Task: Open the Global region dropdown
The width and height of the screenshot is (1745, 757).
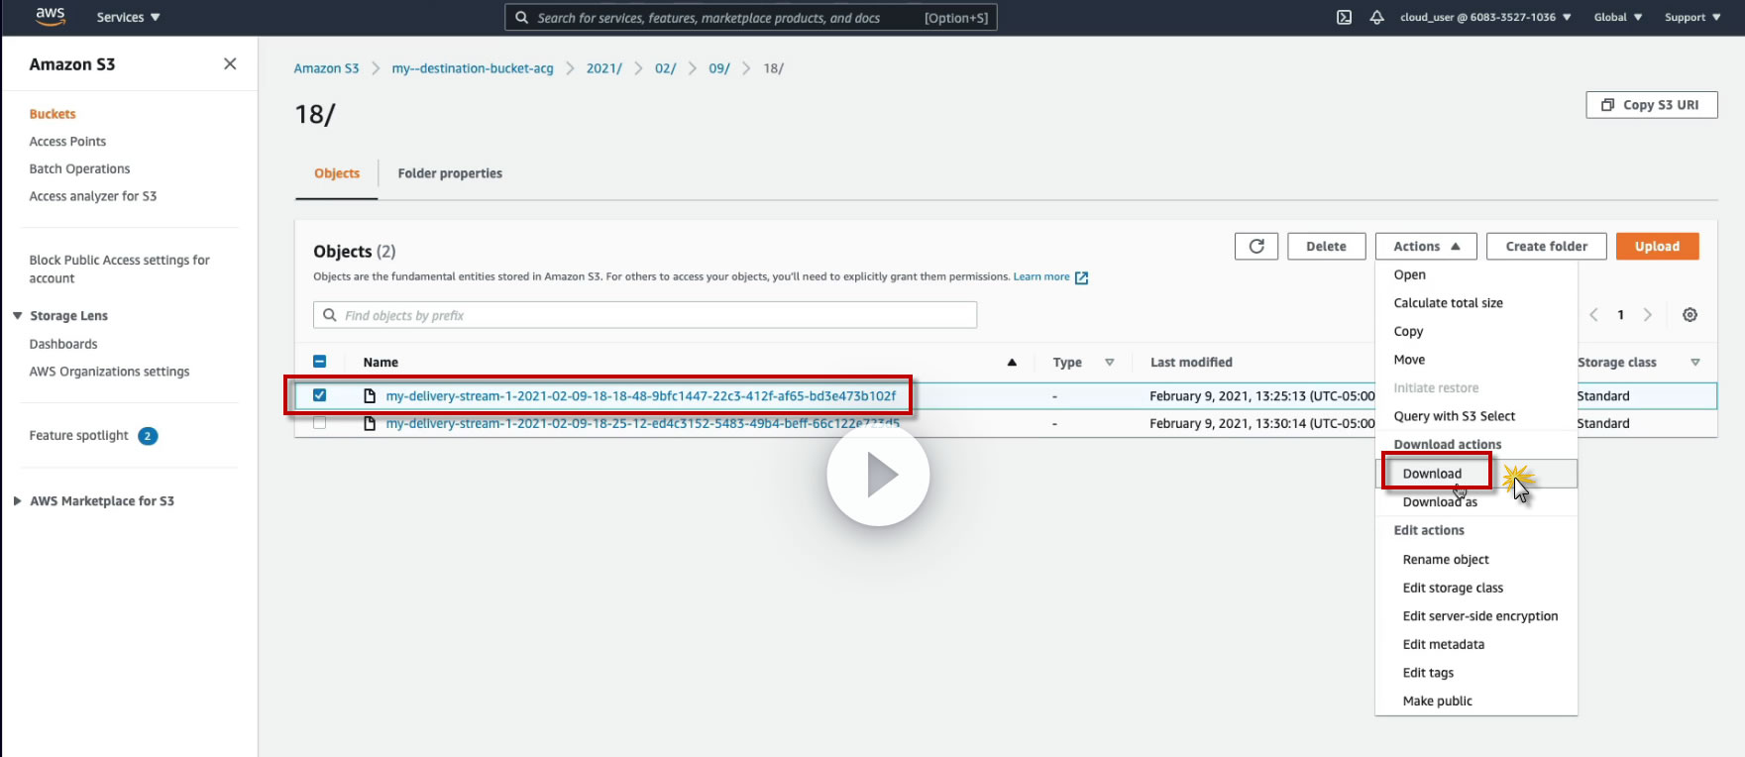Action: 1618,17
